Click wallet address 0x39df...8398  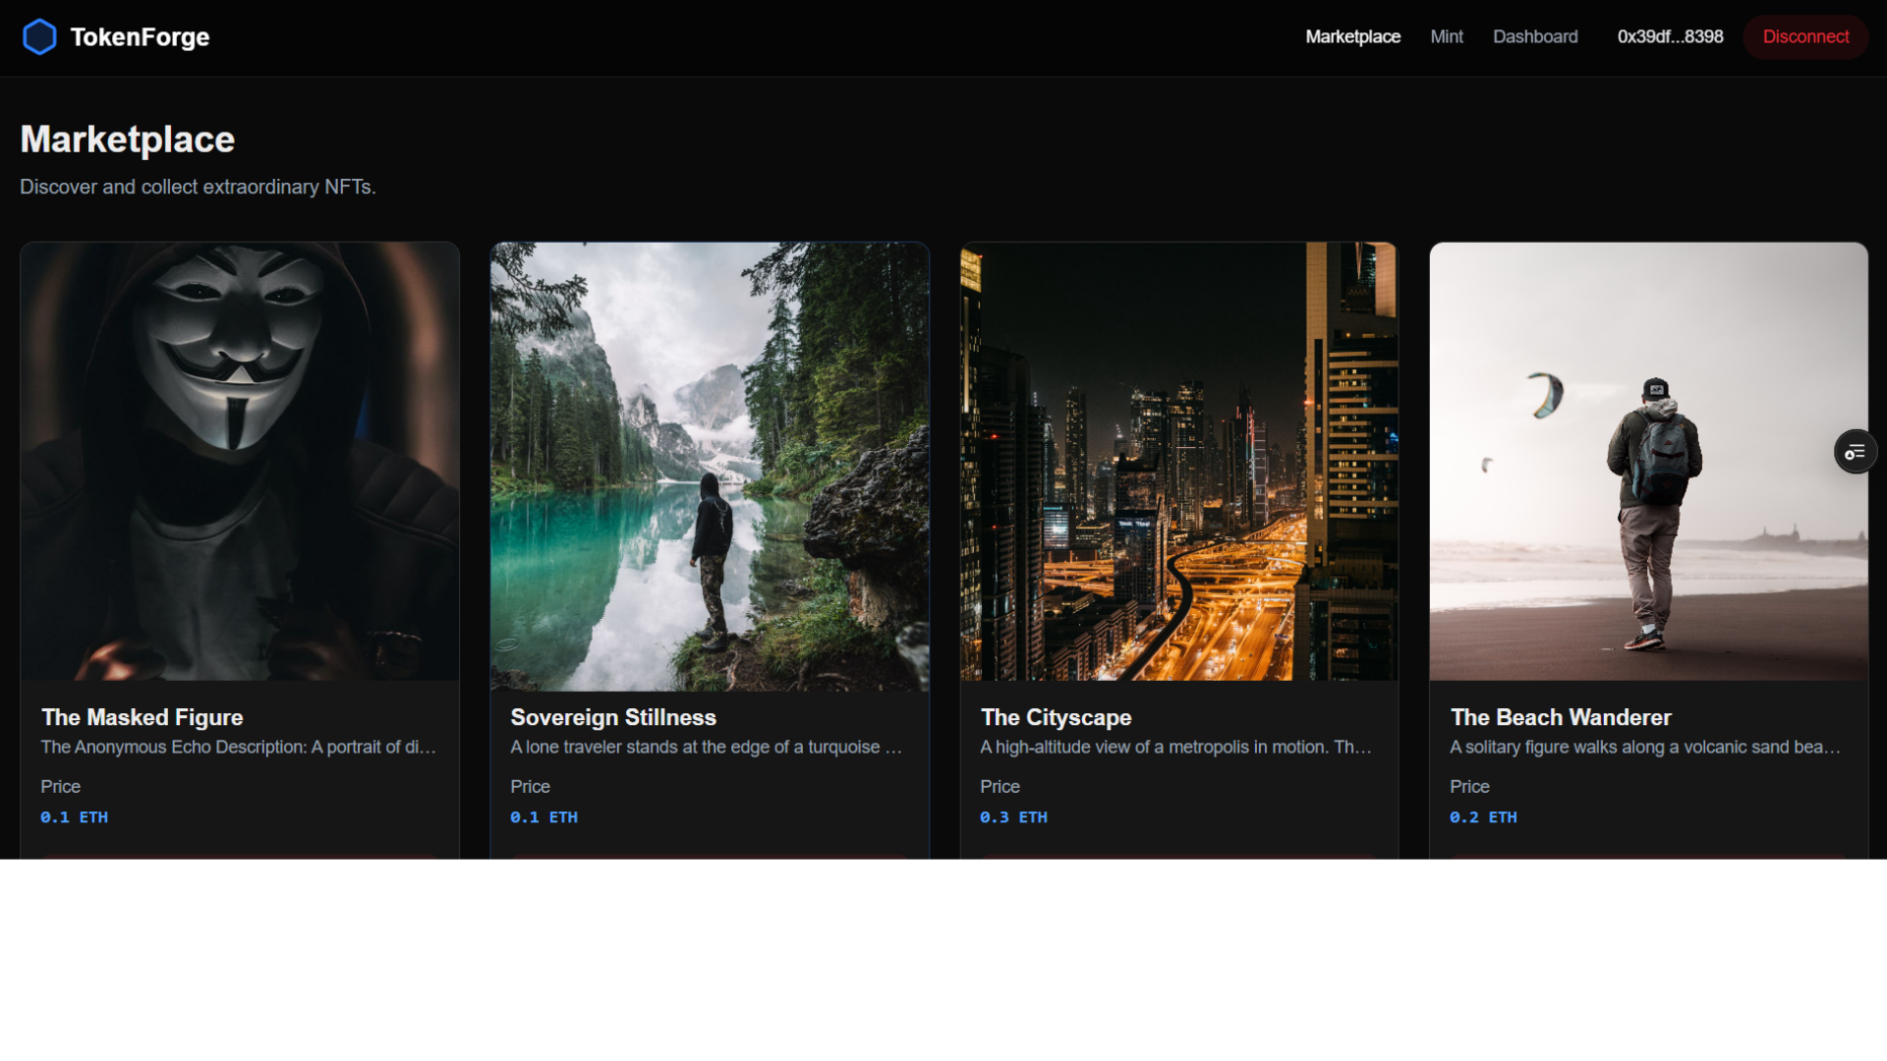click(1670, 37)
